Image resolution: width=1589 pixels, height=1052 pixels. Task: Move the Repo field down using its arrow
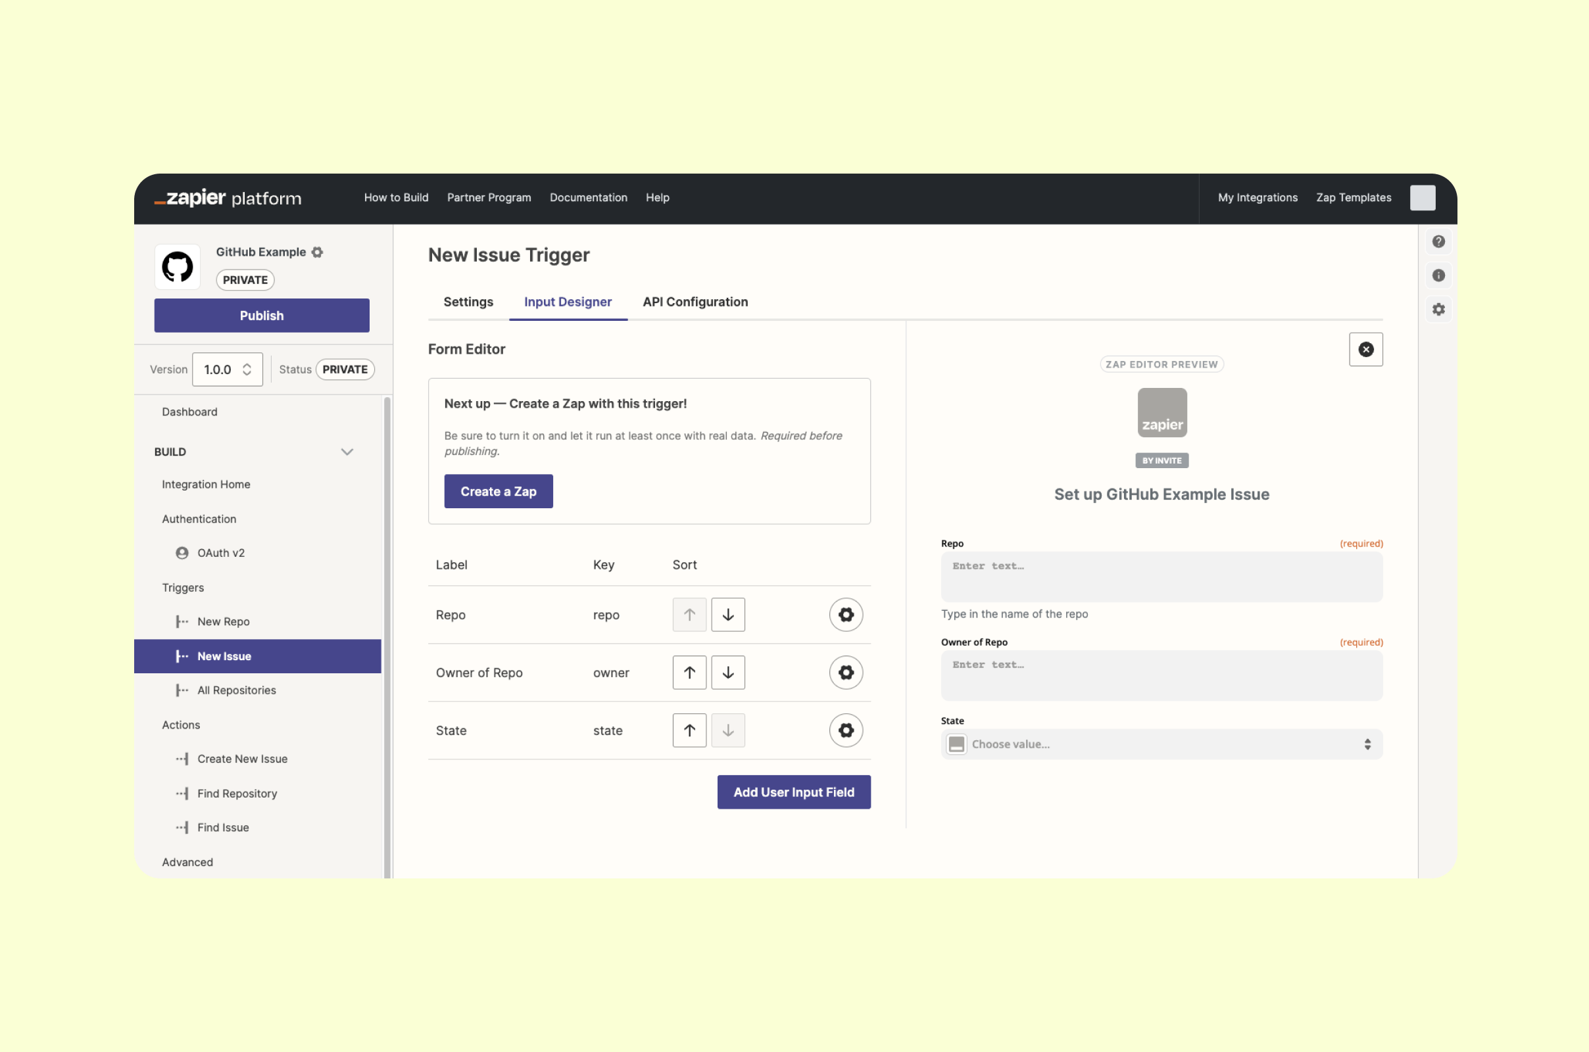[x=727, y=614]
